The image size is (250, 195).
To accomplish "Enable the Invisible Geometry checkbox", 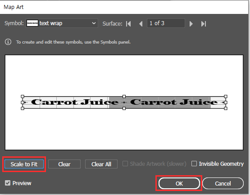I will tap(194, 164).
